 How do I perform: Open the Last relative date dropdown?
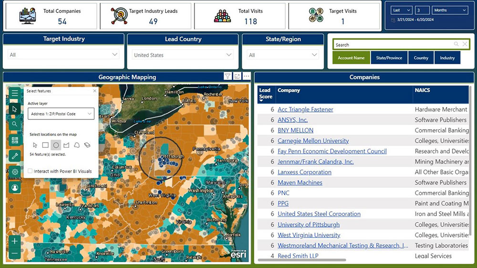pos(401,10)
